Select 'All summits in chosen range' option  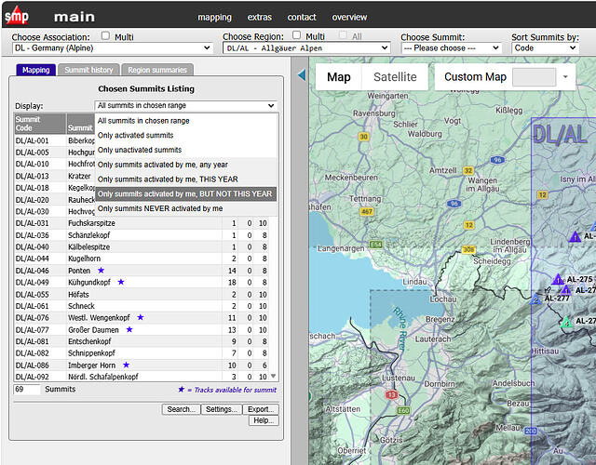click(x=186, y=121)
